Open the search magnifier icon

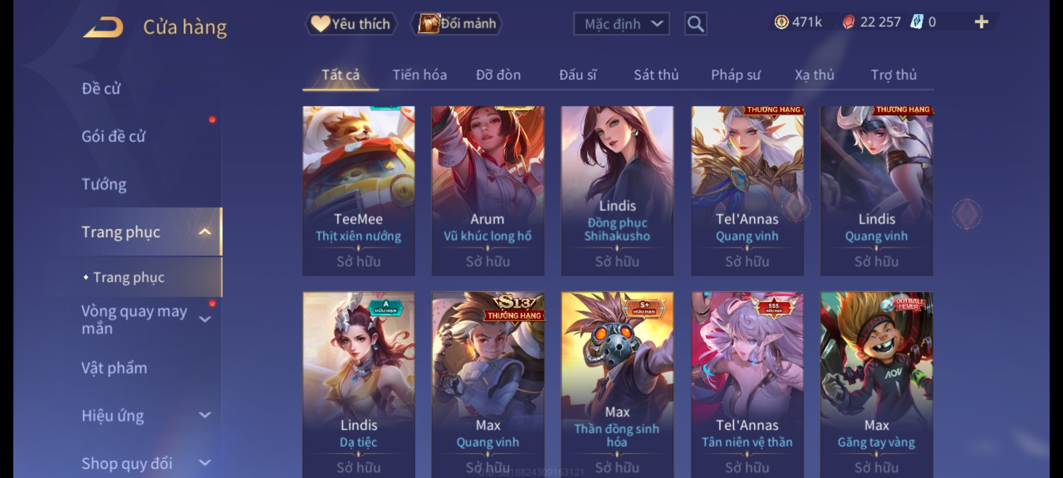coord(695,24)
